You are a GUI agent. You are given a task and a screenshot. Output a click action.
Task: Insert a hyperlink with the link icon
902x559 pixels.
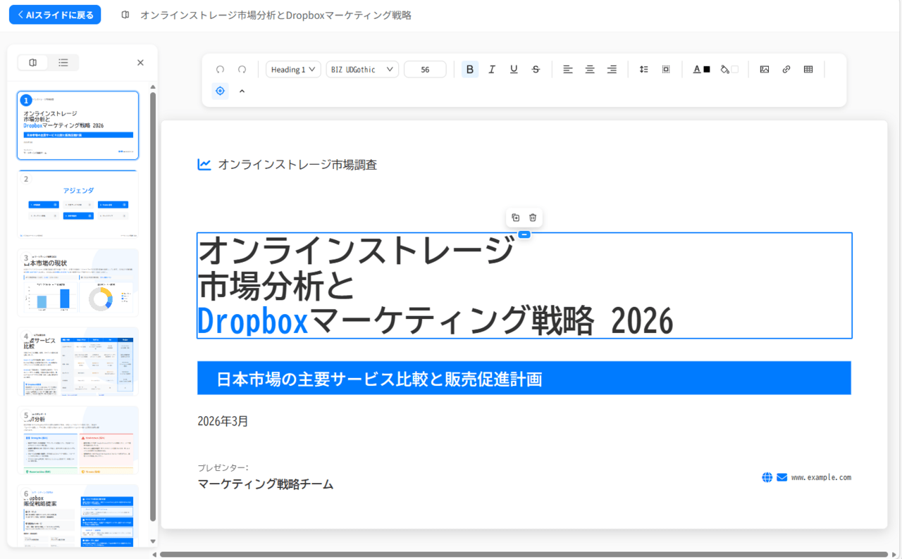click(786, 70)
